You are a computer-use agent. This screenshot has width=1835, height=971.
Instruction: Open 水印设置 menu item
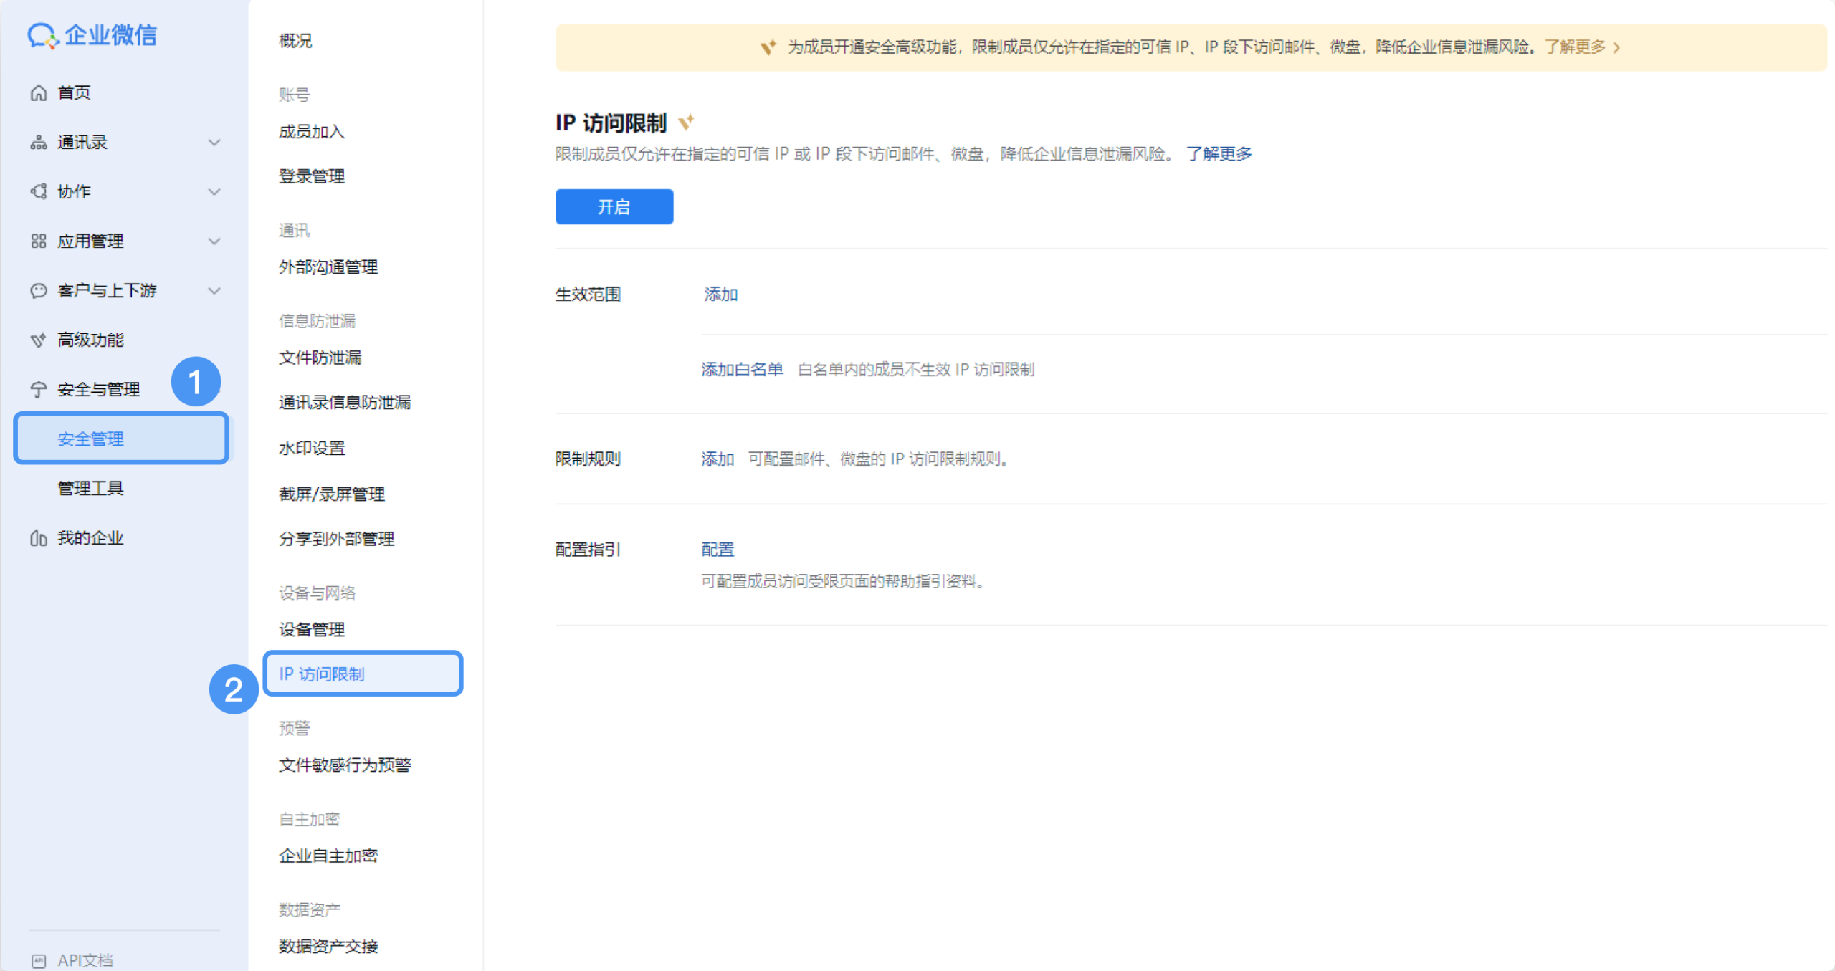[312, 448]
